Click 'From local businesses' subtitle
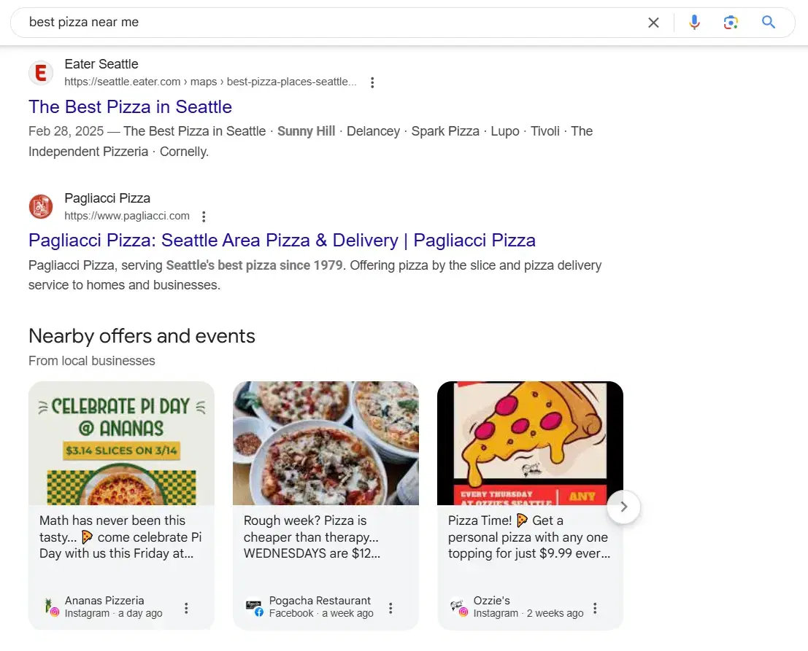The width and height of the screenshot is (808, 651). (92, 361)
